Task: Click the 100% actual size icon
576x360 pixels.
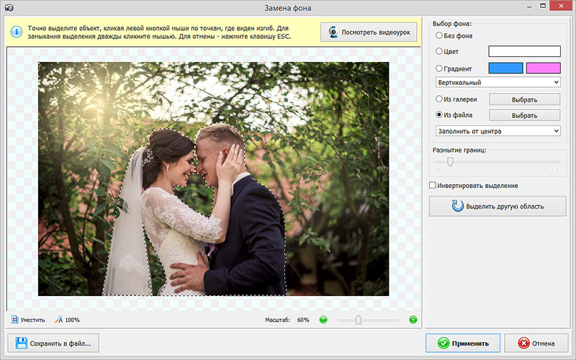Action: (x=59, y=320)
